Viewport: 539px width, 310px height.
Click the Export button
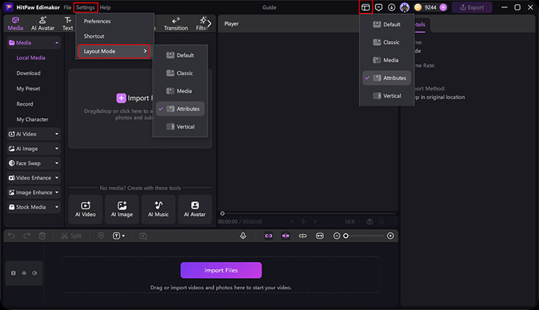click(x=472, y=7)
